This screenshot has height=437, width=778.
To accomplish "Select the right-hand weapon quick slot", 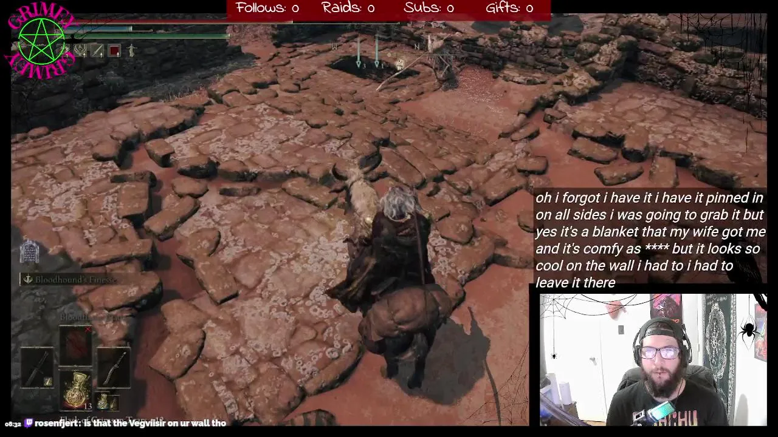I will point(114,367).
